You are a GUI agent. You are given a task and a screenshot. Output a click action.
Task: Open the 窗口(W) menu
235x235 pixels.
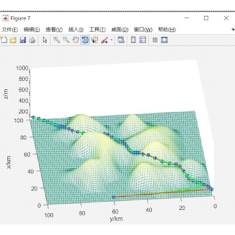click(x=143, y=30)
